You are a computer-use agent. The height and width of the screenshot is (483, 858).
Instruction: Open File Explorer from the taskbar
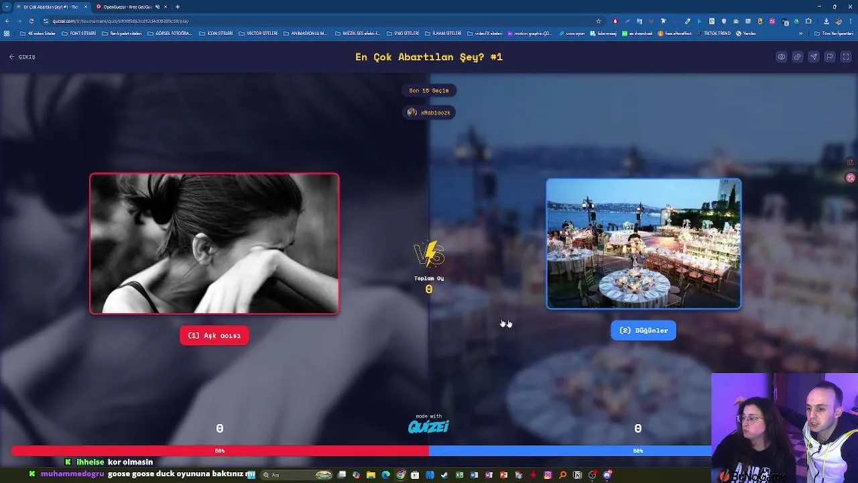pyautogui.click(x=371, y=475)
